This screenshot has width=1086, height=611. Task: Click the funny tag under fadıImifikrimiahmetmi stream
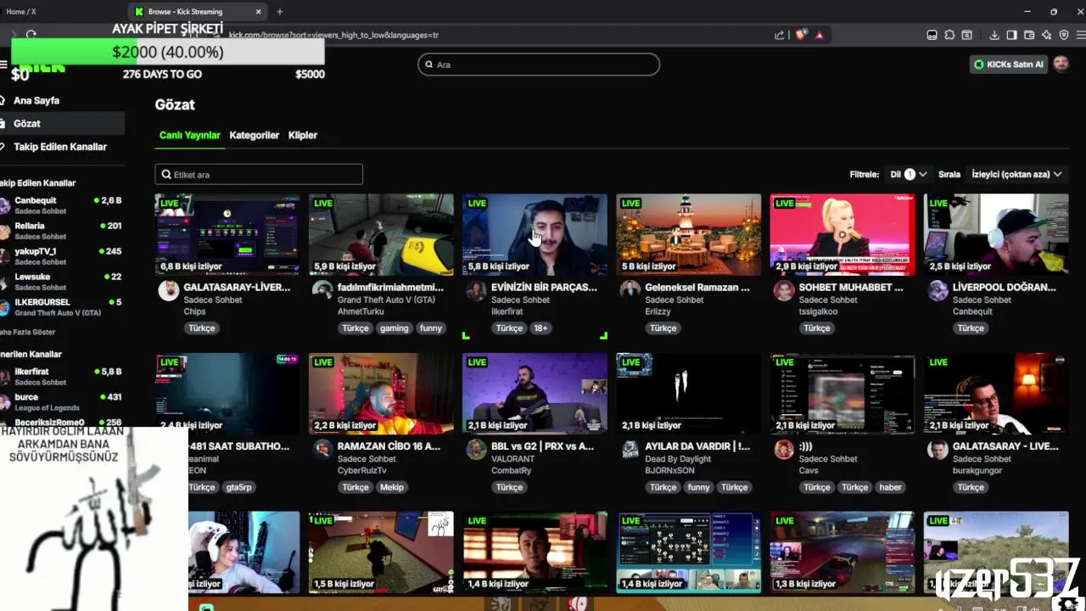coord(431,328)
